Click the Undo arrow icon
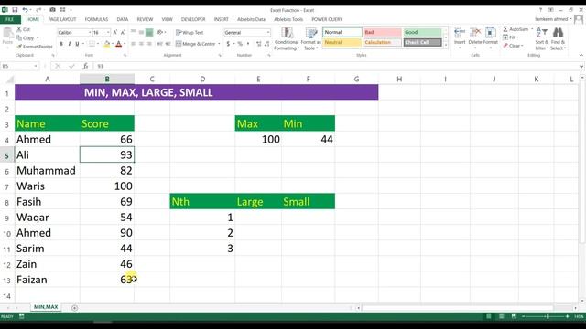586x329 pixels. point(25,10)
